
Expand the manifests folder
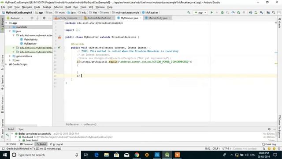click(10, 27)
